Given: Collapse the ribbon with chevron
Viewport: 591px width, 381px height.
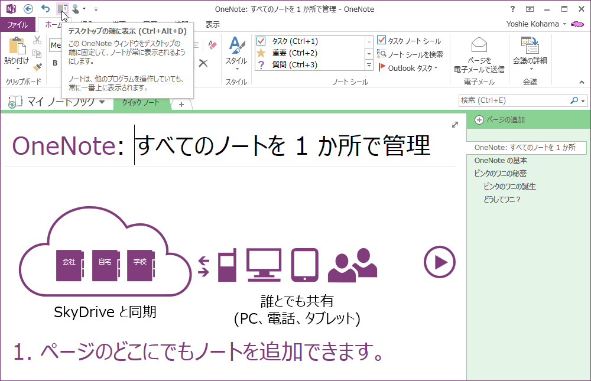Looking at the screenshot, I should coord(582,82).
